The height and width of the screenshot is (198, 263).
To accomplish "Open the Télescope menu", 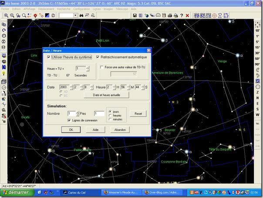I will pos(121,9).
